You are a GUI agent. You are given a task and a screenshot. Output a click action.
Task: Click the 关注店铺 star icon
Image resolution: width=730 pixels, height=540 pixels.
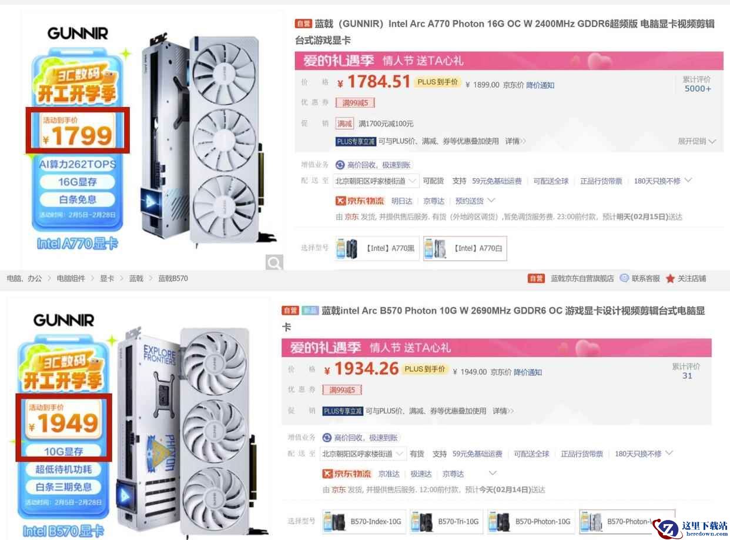click(x=670, y=279)
